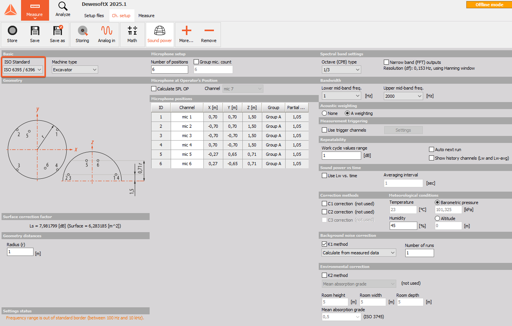Select the mic 5 channel cell

187,154
